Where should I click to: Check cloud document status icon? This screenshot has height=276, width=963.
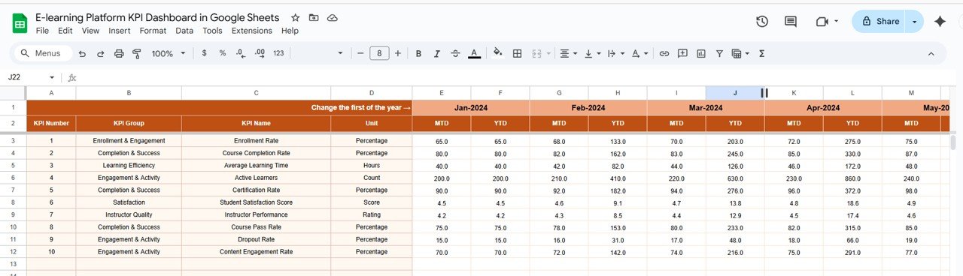point(333,17)
